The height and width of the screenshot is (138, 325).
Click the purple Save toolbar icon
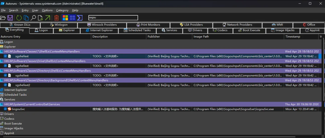pyautogui.click(x=10, y=18)
